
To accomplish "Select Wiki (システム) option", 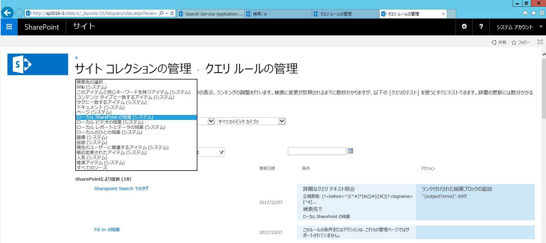I will 136,87.
